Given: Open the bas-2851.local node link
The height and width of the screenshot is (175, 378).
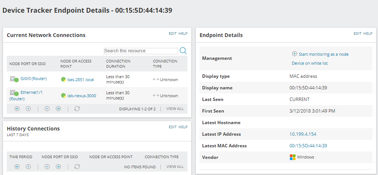Looking at the screenshot, I should tap(81, 79).
